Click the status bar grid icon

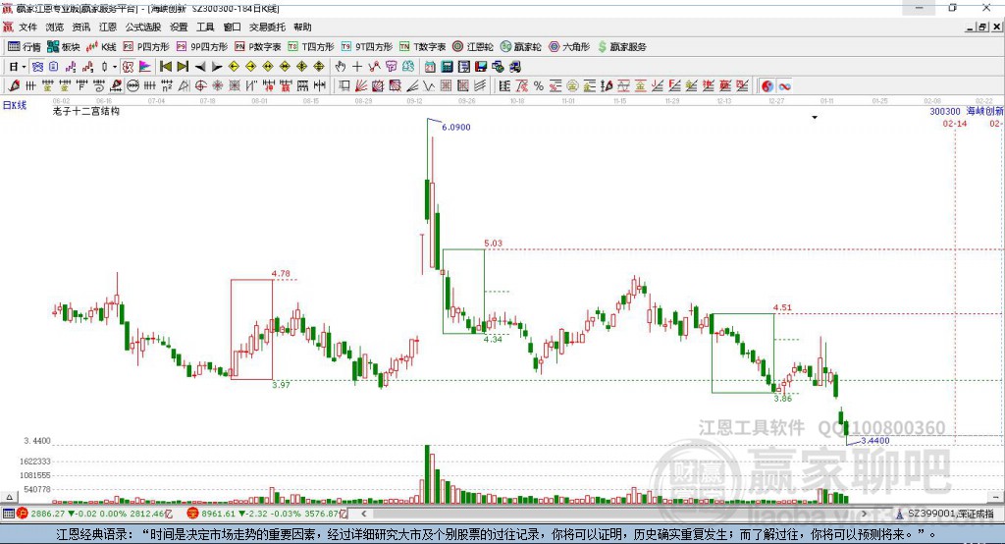pyautogui.click(x=8, y=514)
